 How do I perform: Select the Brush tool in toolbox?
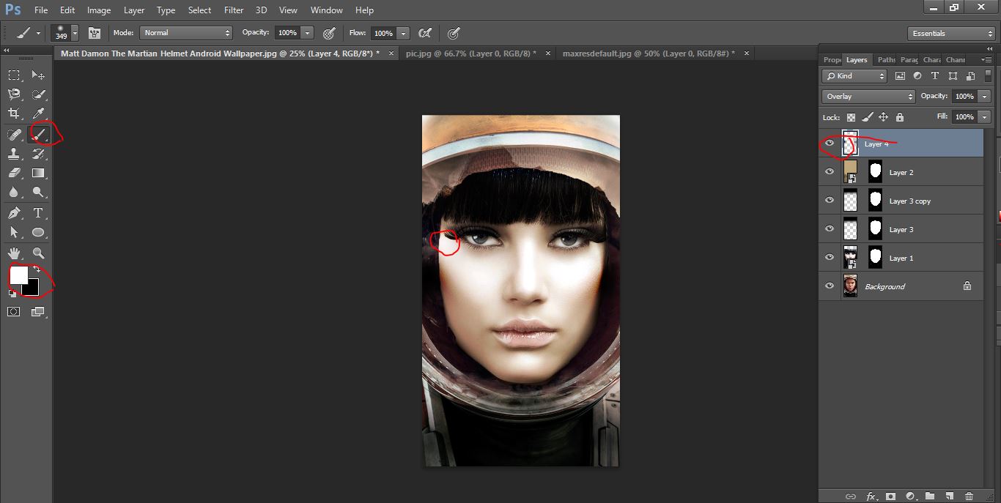[x=39, y=134]
